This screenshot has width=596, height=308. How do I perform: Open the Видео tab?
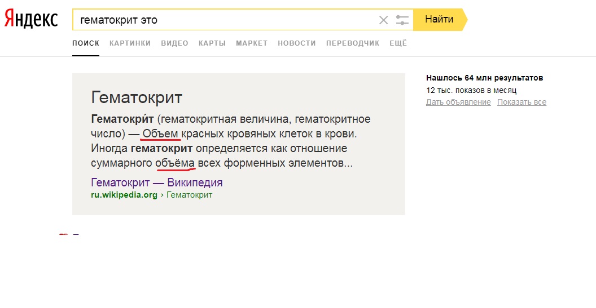174,43
